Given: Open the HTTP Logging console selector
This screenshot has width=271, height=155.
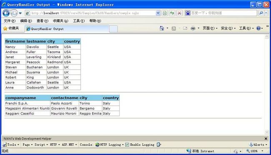Looking at the screenshot, I should (110, 145).
